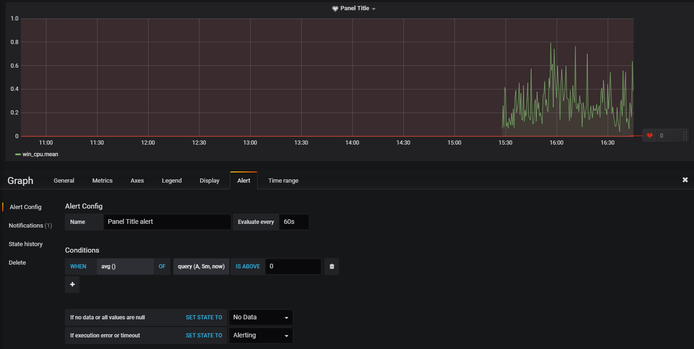Image resolution: width=694 pixels, height=349 pixels.
Task: Click the alert Name input field
Action: click(x=167, y=222)
